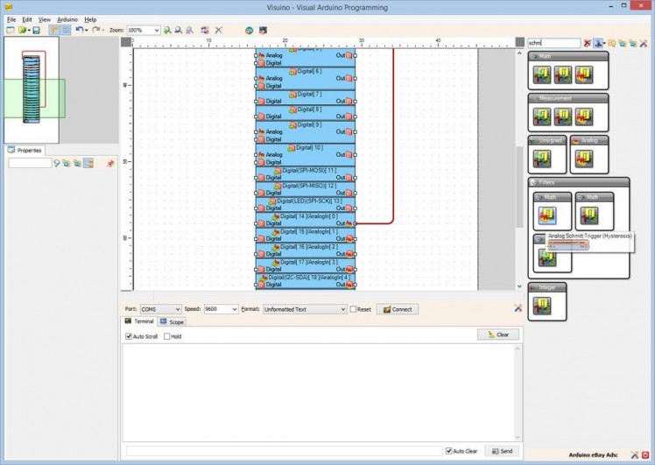The image size is (655, 465).
Task: Click the Undo arrow in the toolbar
Action: (79, 30)
